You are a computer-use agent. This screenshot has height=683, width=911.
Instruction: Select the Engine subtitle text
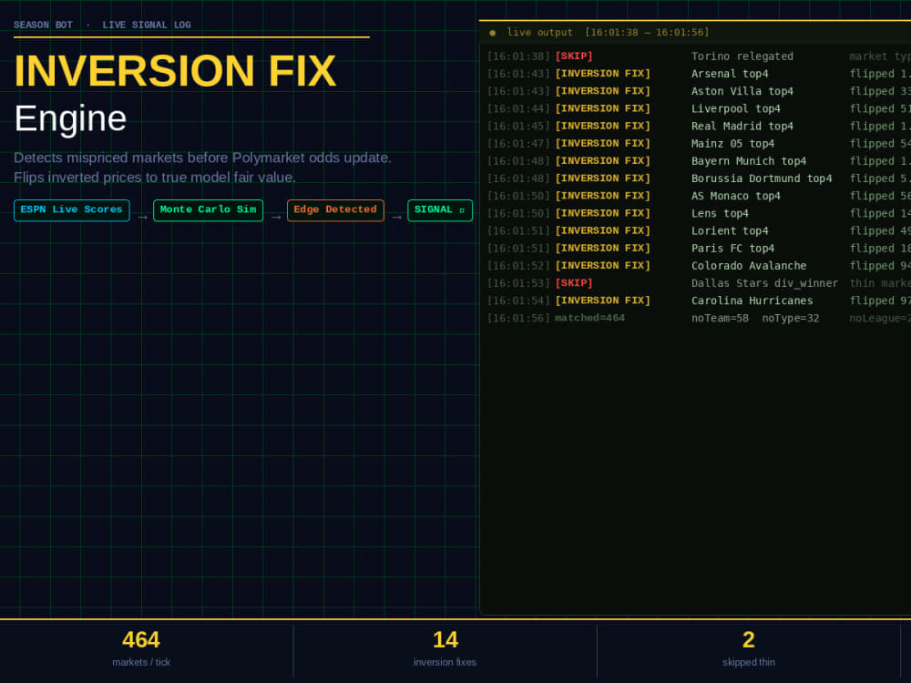click(70, 118)
